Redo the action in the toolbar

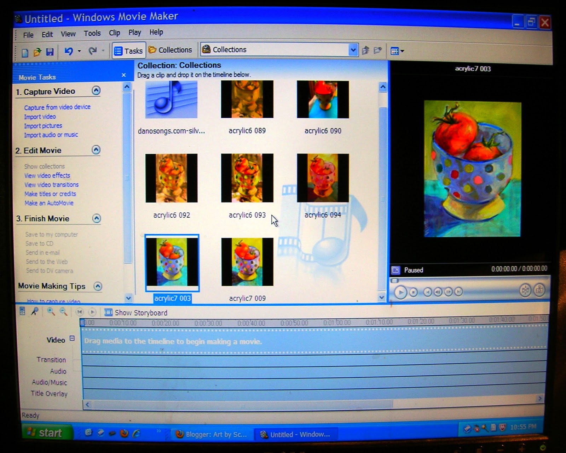pos(93,51)
